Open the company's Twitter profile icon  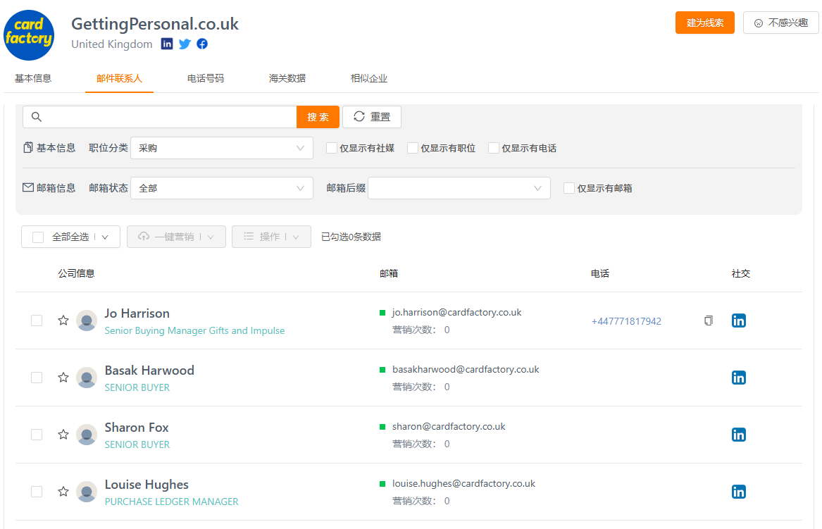point(185,44)
